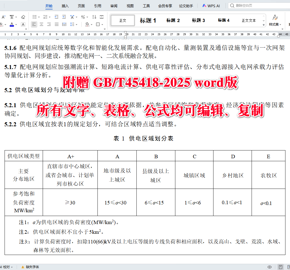Screen dimensions: 290x270
Task: Open the font color dropdown arrow
Action: (16, 24)
